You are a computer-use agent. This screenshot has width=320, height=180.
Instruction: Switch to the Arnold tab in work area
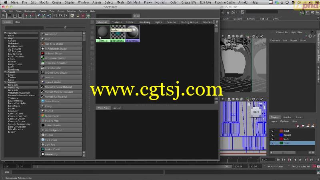tap(117, 108)
